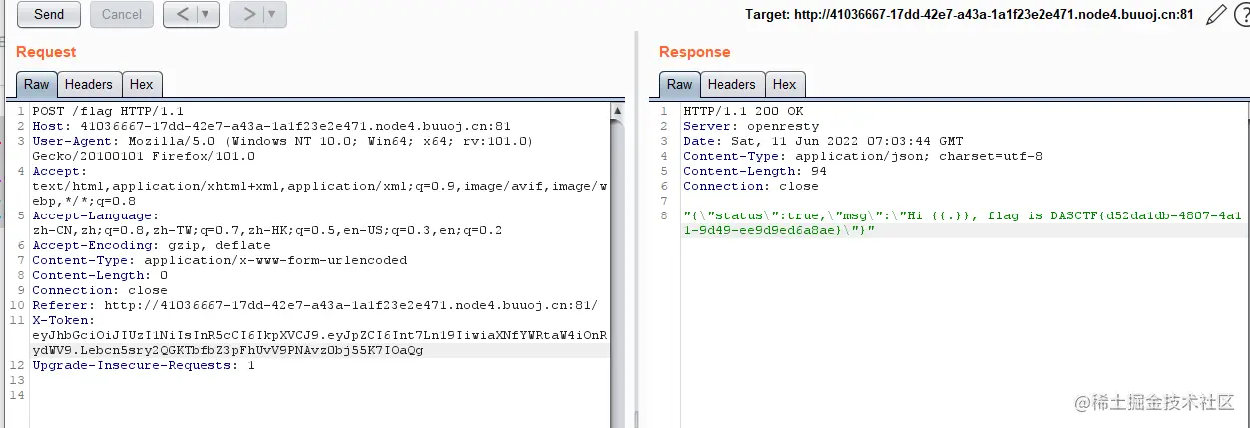The image size is (1250, 428).
Task: Click the 'Content-Length: 0' request line
Action: pyautogui.click(x=100, y=275)
